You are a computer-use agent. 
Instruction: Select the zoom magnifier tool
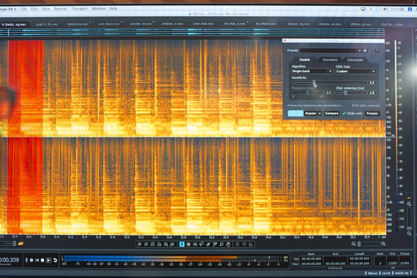pyautogui.click(x=222, y=244)
